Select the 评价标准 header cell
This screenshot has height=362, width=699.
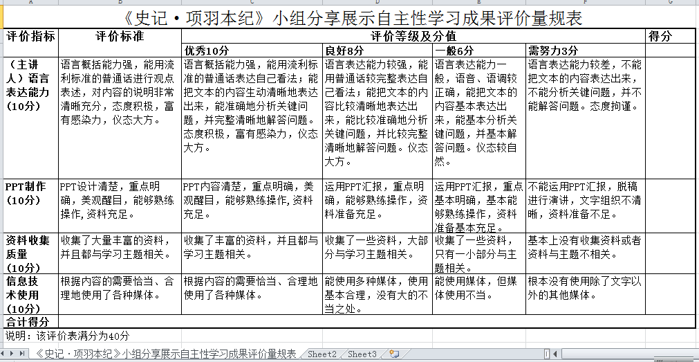[120, 42]
